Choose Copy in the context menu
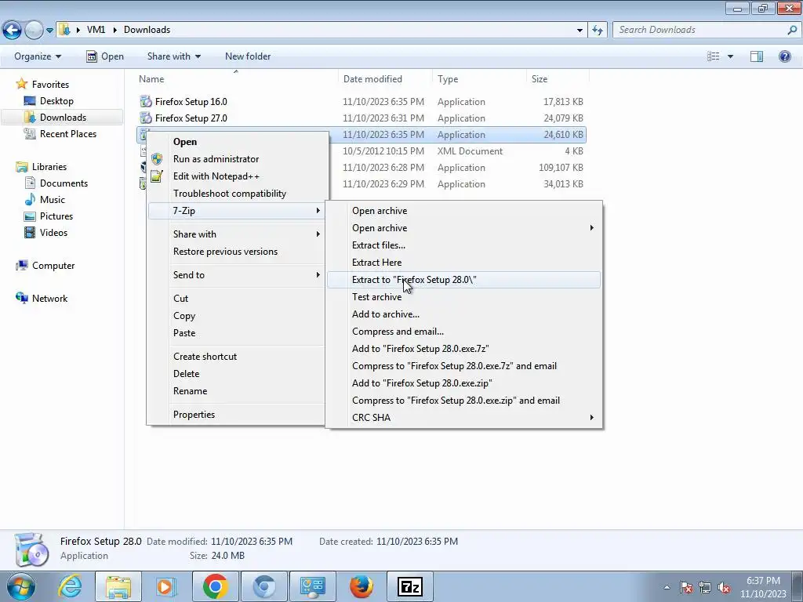The height and width of the screenshot is (602, 803). pyautogui.click(x=236, y=316)
